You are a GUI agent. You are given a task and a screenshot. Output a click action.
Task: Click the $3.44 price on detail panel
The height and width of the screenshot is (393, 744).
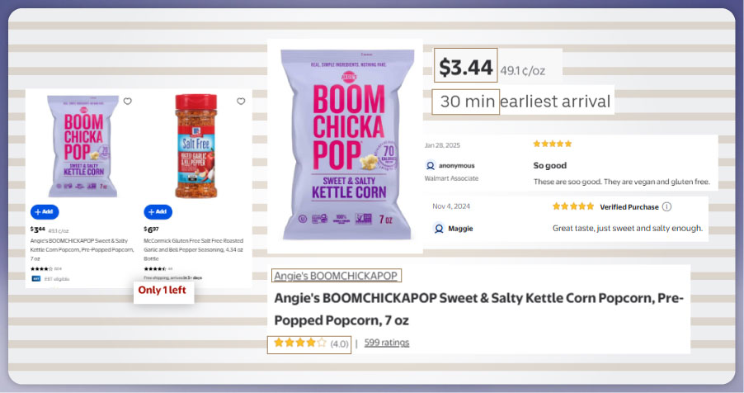[x=466, y=66]
